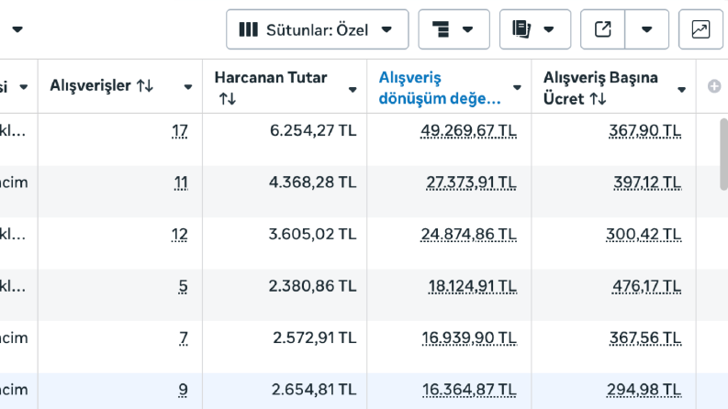Click cost per purchase 367,90 TL

point(645,131)
